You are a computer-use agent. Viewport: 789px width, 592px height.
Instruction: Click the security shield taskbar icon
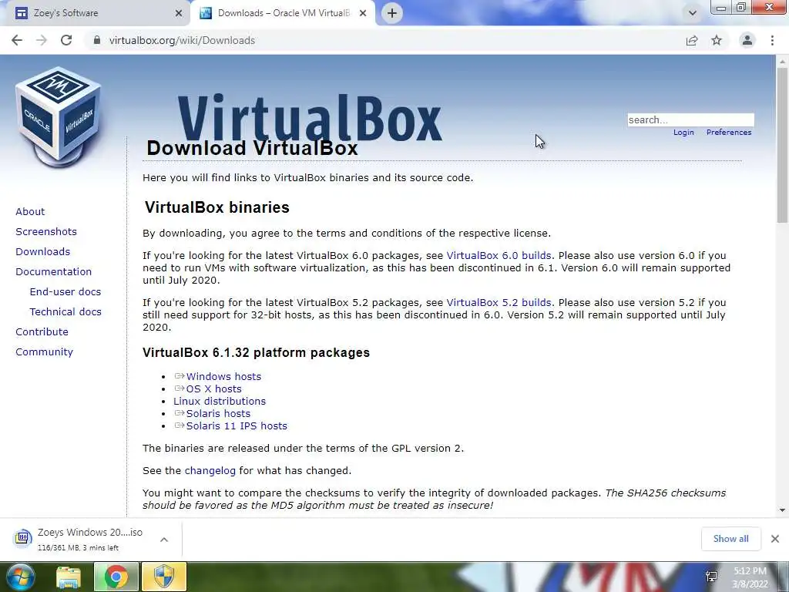(164, 577)
